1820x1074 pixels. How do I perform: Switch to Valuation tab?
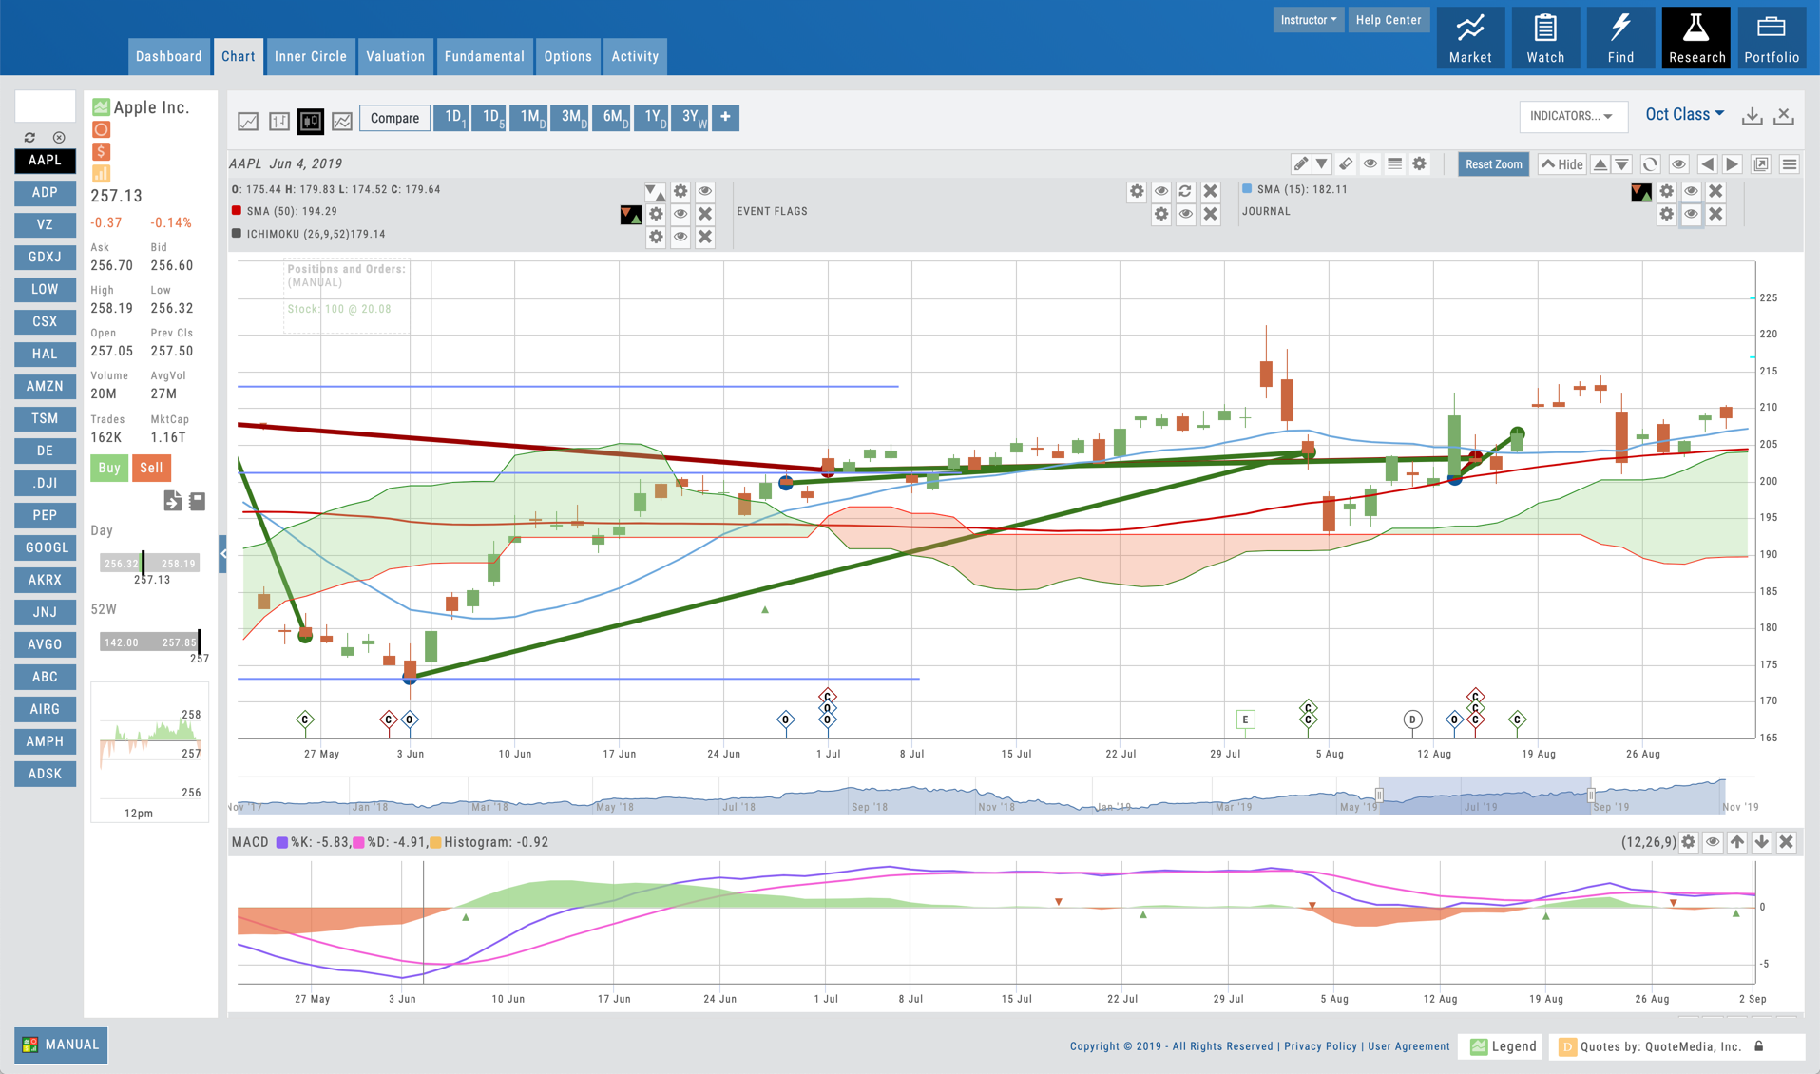[x=395, y=56]
